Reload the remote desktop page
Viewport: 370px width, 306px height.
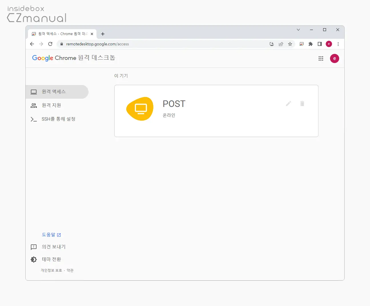tap(50, 44)
